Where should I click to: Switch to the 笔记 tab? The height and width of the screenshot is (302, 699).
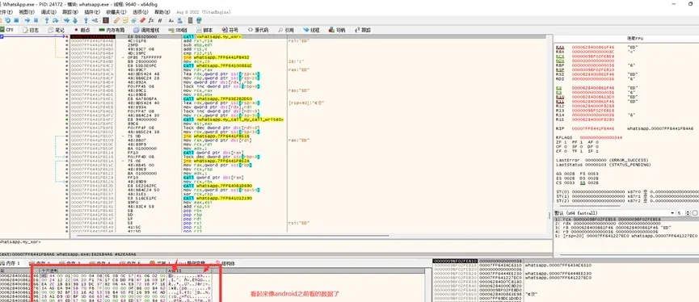56,30
